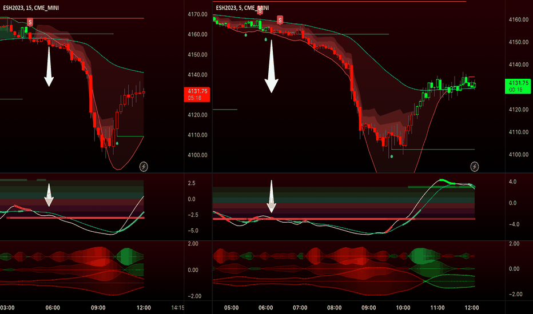Click the 4160.00 label on the left chart axis
This screenshot has height=314, width=533.
(x=197, y=34)
